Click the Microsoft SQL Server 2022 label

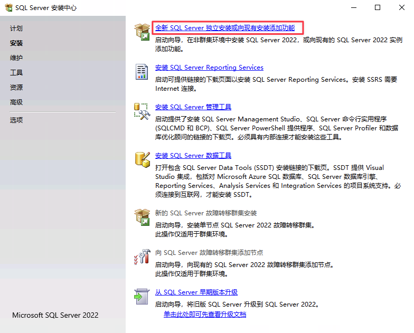point(55,315)
